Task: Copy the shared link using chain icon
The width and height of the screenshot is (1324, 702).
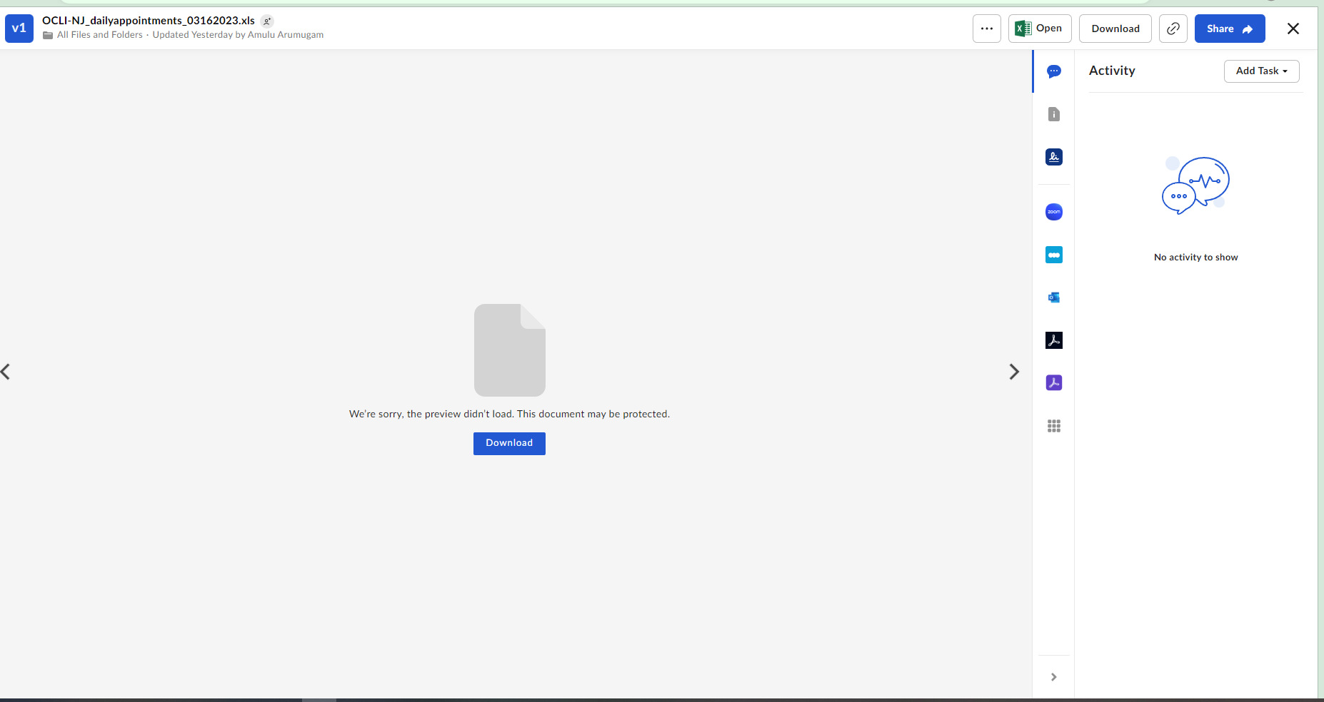Action: pos(1173,29)
